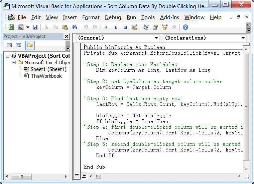254x184 pixels.
Task: Open the Help menu
Action: pos(216,17)
